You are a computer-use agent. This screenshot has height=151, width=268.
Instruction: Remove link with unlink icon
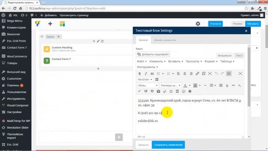coord(204,74)
